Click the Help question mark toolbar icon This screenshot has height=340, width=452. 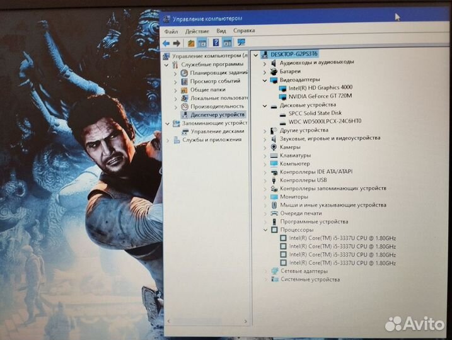click(216, 43)
